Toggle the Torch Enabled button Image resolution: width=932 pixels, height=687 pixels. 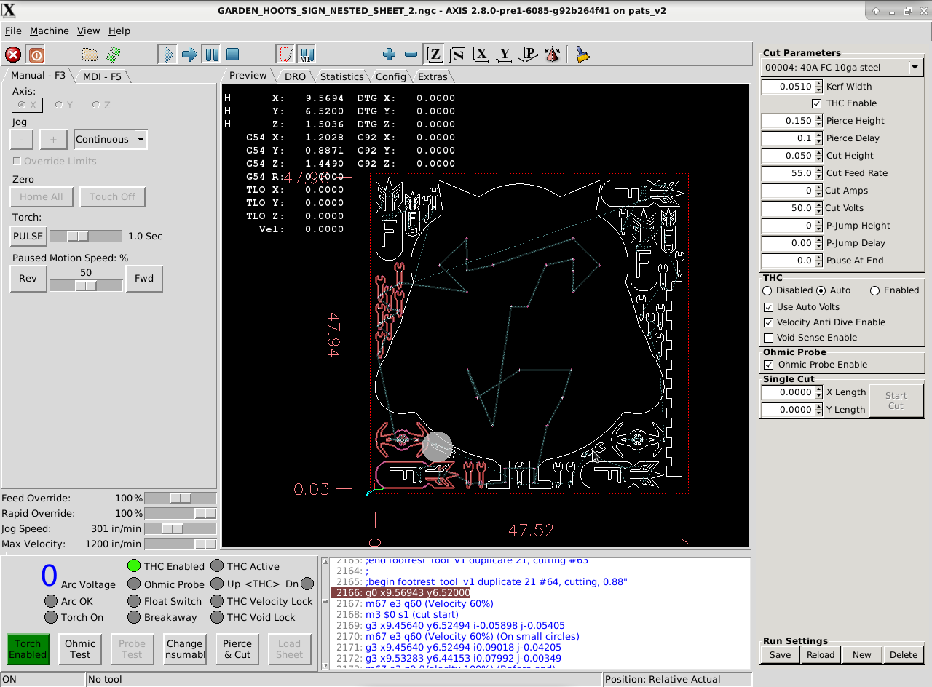pos(28,649)
